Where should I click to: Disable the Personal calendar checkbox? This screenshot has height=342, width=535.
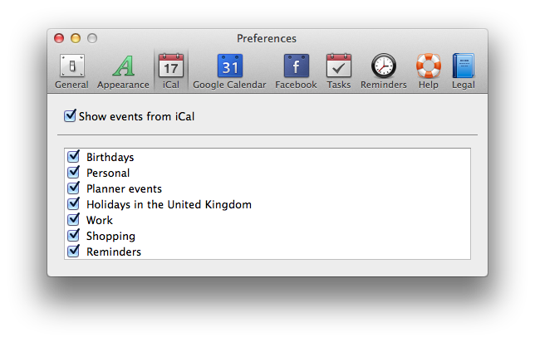[74, 173]
